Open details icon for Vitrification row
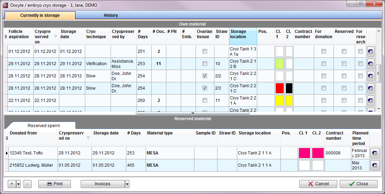This screenshot has width=385, height=194. [x=371, y=64]
